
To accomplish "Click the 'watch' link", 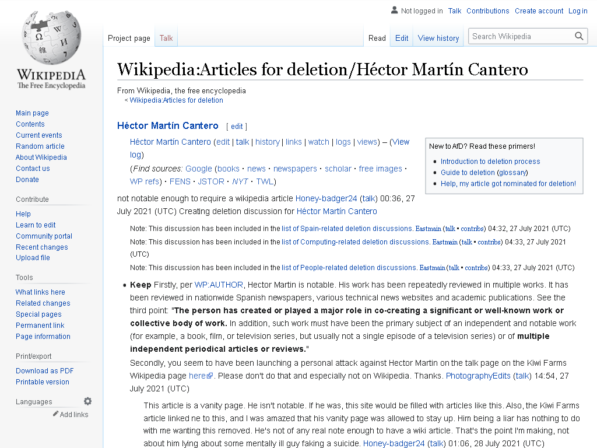I will click(x=318, y=142).
